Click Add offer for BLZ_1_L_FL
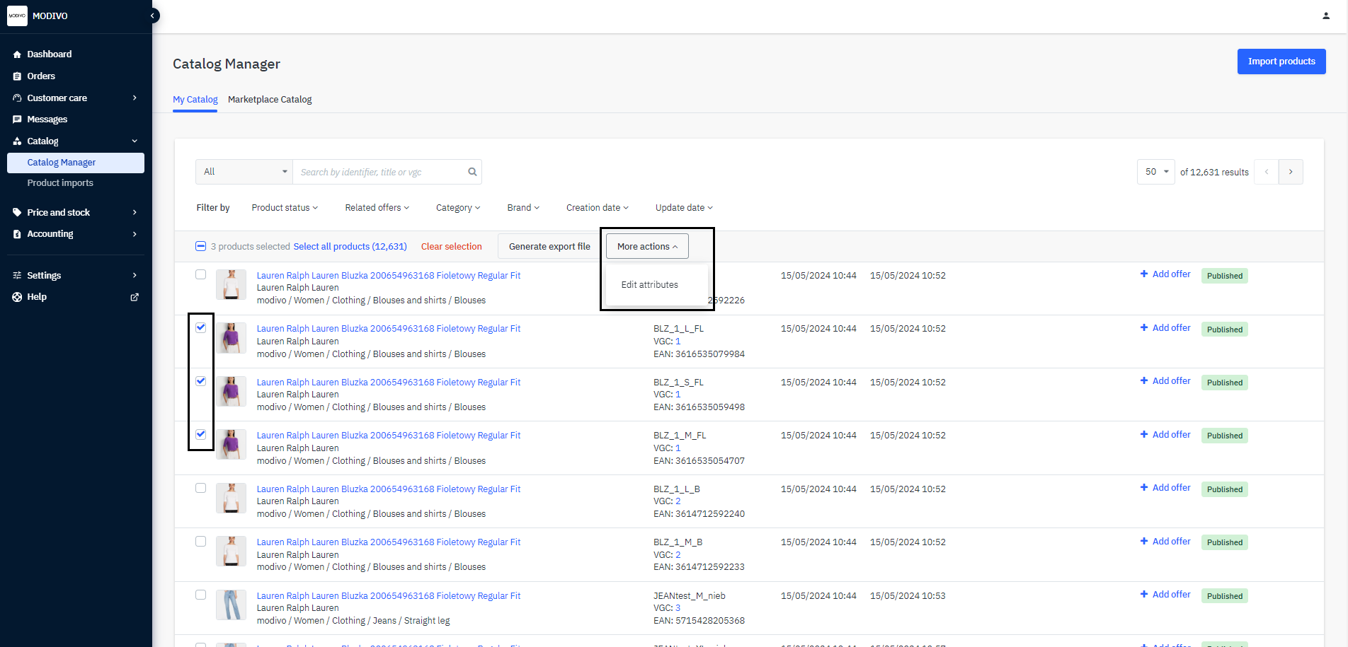1348x647 pixels. [1165, 328]
